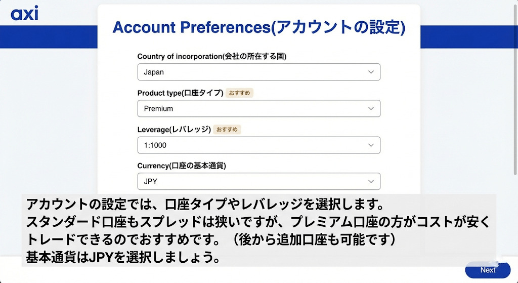Click the axi logo
Image resolution: width=518 pixels, height=283 pixels.
pyautogui.click(x=24, y=14)
